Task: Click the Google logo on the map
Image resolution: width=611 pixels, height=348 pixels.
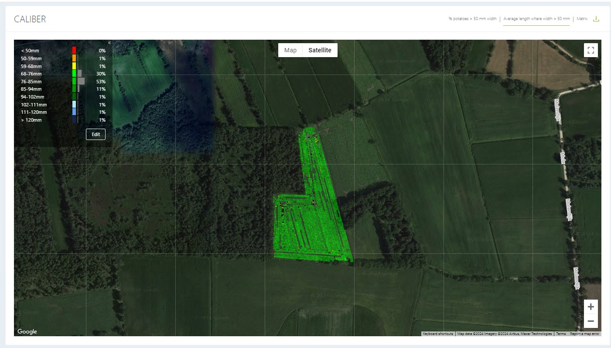Action: (x=27, y=332)
